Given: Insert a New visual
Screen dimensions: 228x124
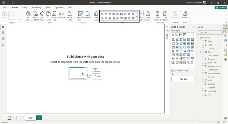Looking at the screenshot, I should (x=96, y=16).
